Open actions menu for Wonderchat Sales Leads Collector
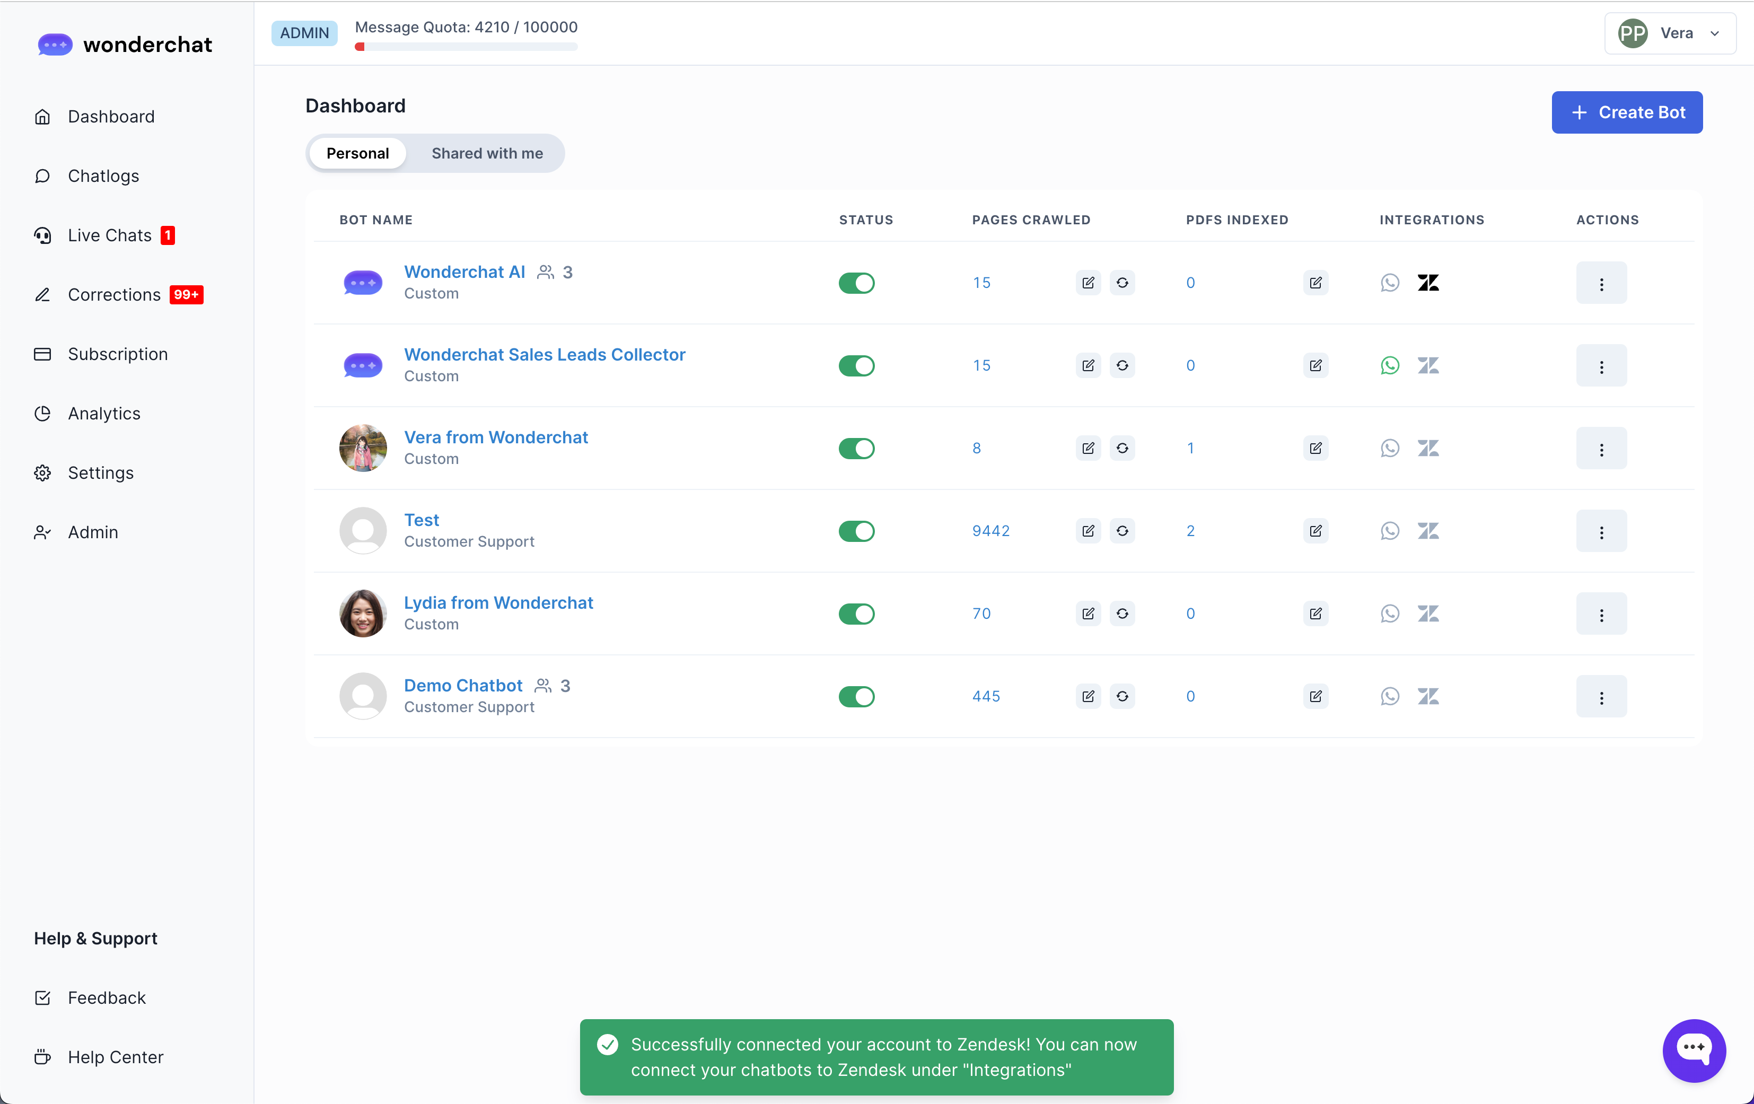 tap(1601, 365)
